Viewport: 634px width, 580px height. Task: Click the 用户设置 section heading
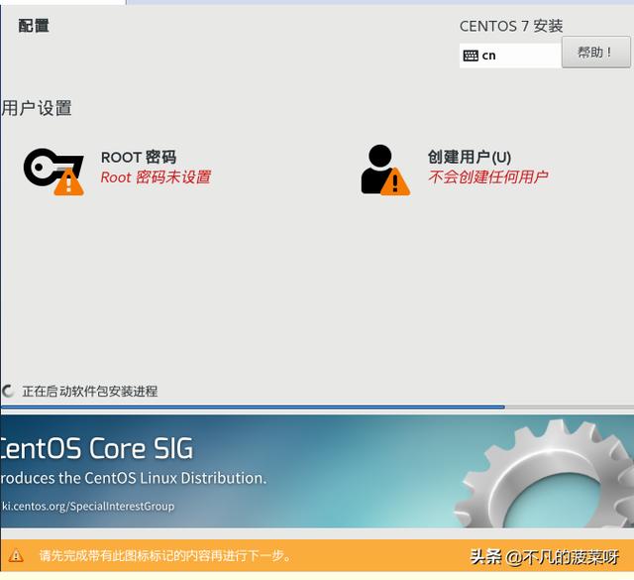click(37, 108)
